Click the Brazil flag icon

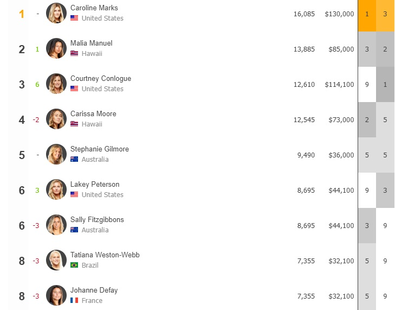coord(74,265)
